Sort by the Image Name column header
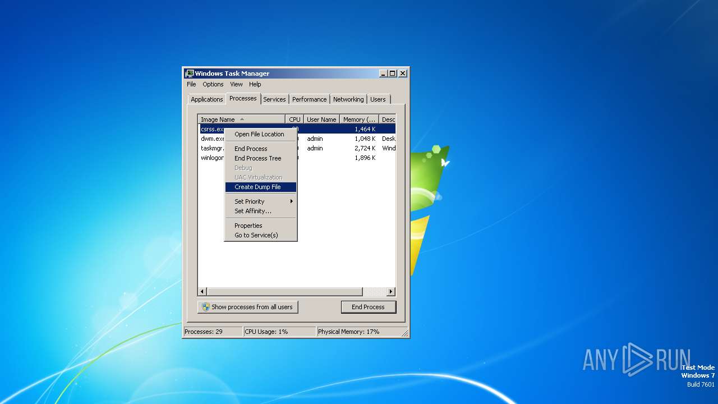 click(242, 120)
